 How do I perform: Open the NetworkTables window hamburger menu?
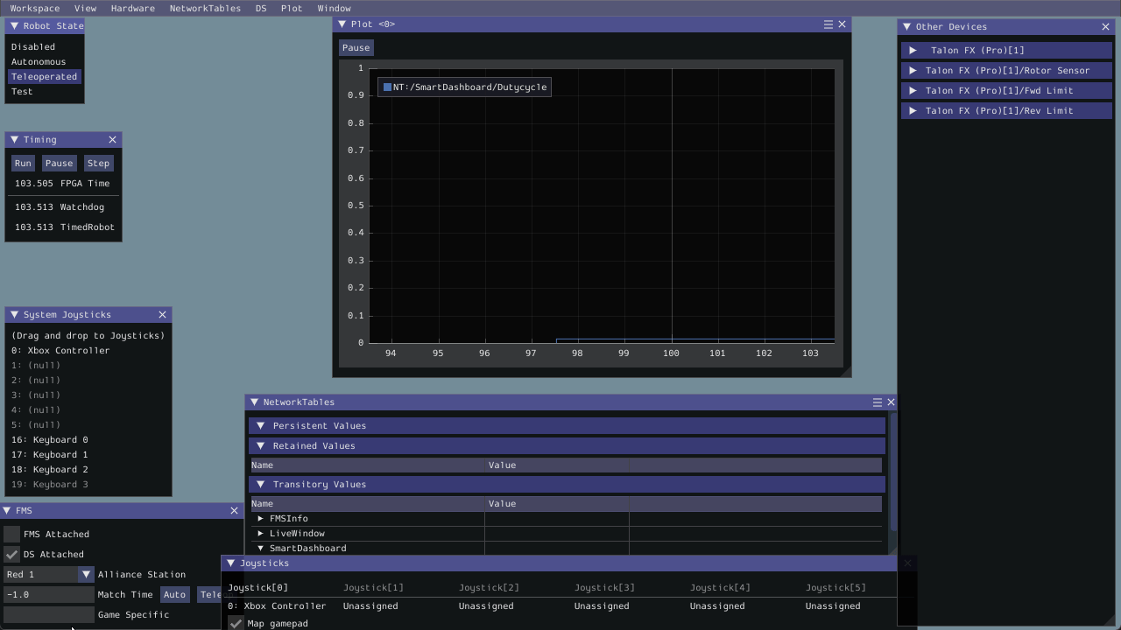click(x=877, y=402)
